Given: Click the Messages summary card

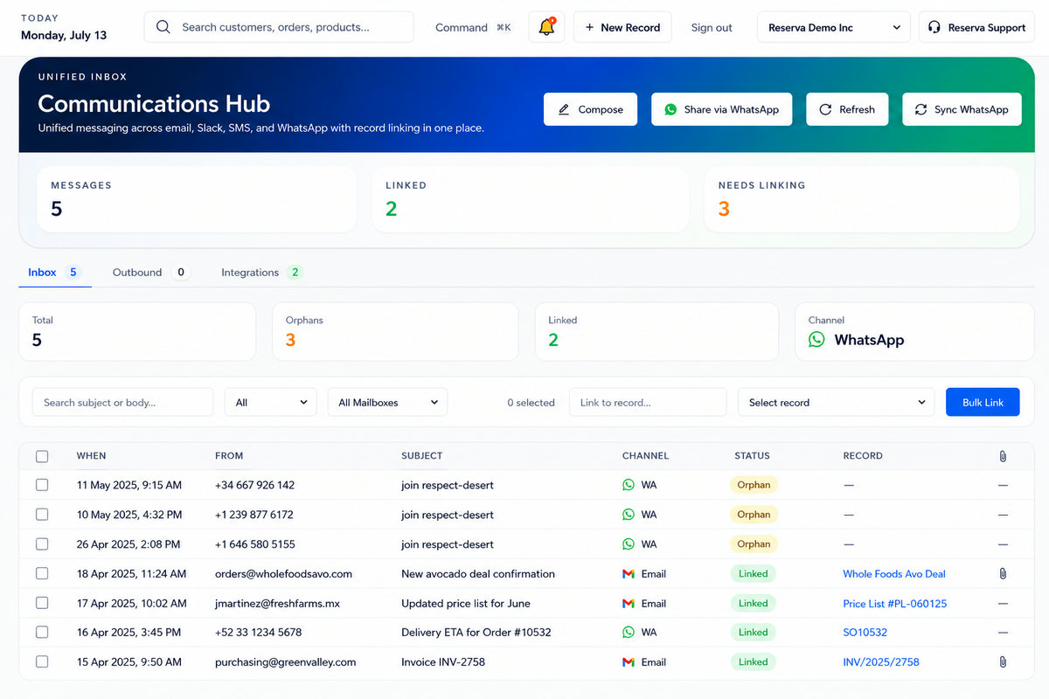Looking at the screenshot, I should (197, 199).
